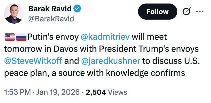Open the @kadmitriev mention
211x103 pixels.
(x=105, y=37)
